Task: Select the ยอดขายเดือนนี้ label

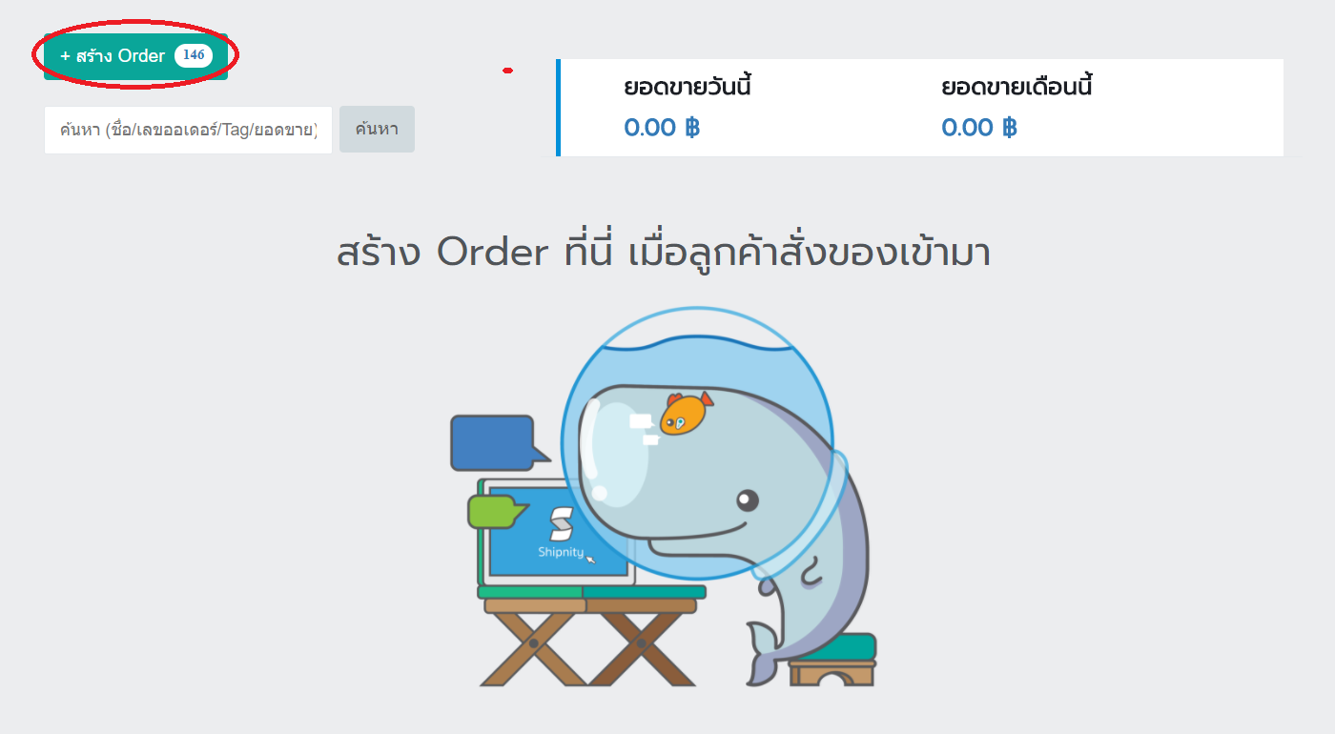Action: (1017, 88)
